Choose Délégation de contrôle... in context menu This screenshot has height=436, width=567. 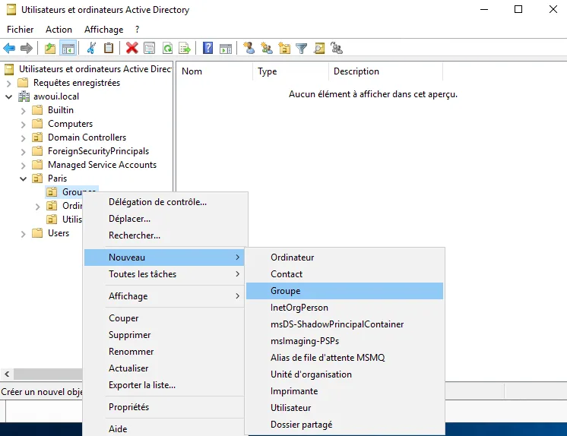click(165, 202)
